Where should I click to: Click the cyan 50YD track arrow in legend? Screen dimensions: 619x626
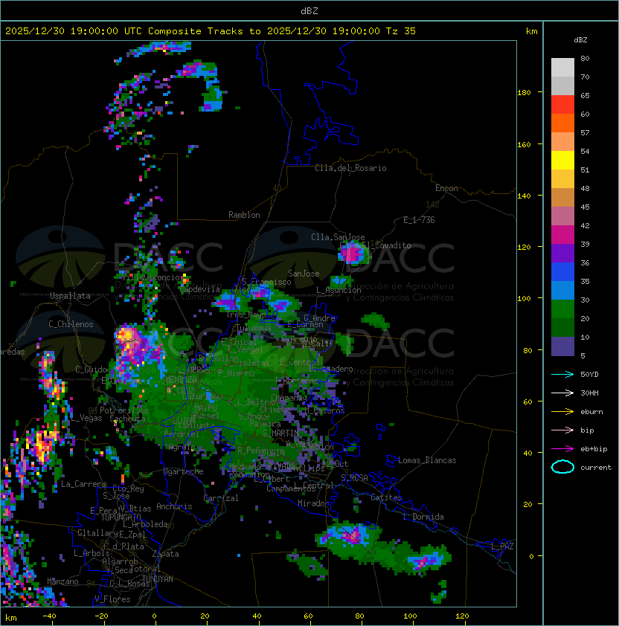pyautogui.click(x=562, y=374)
